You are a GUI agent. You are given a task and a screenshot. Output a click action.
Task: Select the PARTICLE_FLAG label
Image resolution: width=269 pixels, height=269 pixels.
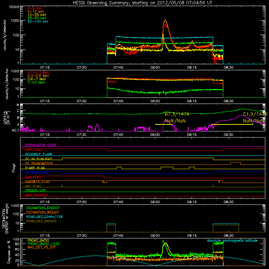[x=38, y=182]
